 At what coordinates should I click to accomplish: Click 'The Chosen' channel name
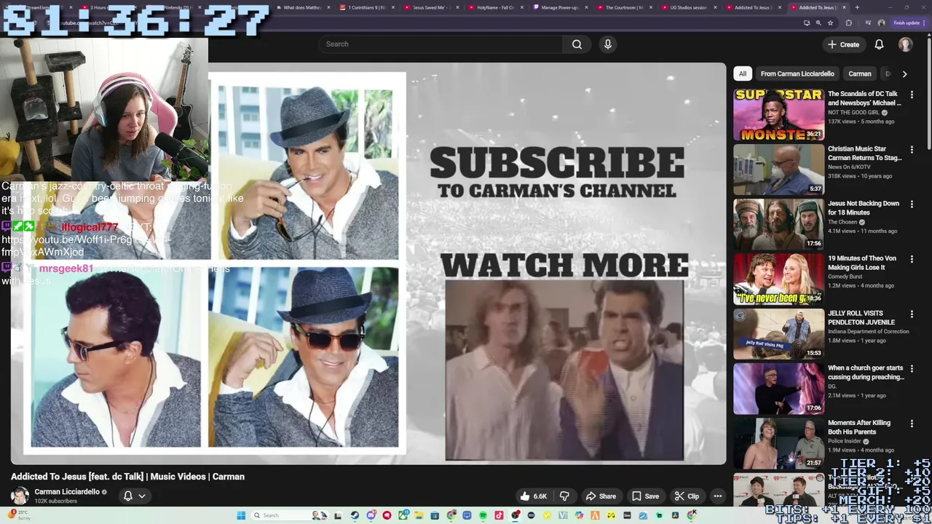click(x=842, y=222)
